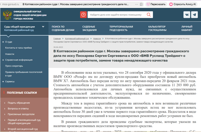Click the Новости breadcrumb link

coord(97,39)
